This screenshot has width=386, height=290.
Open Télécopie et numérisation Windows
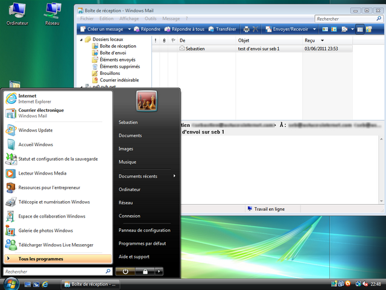(58, 202)
